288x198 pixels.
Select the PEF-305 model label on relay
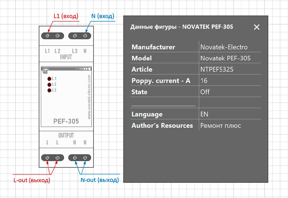[x=66, y=121]
